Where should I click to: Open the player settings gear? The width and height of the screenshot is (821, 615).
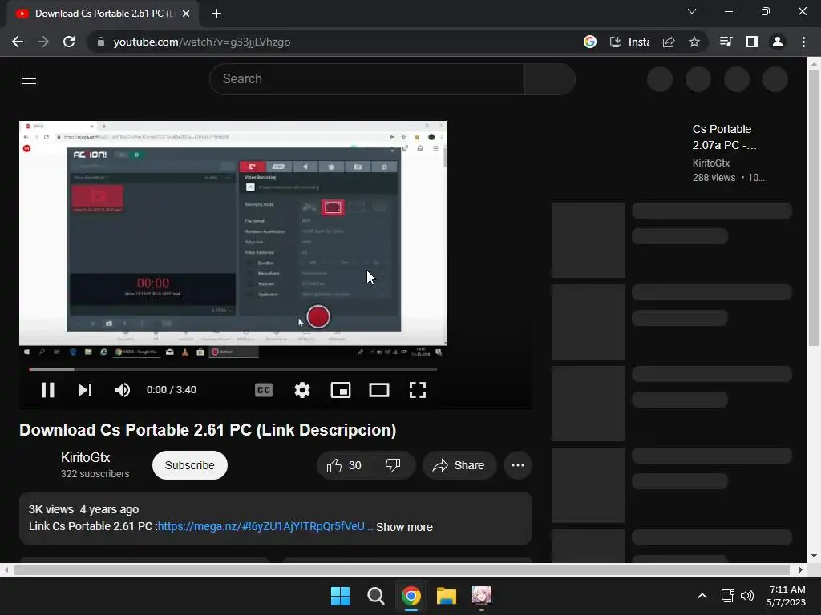pos(302,390)
